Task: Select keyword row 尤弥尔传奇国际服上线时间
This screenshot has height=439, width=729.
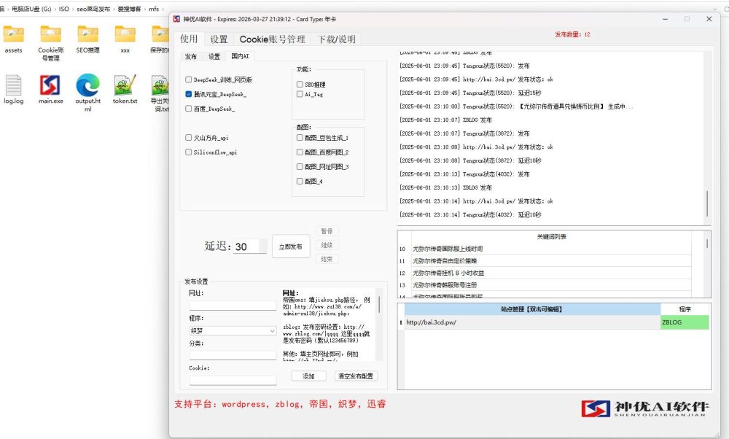Action: pyautogui.click(x=552, y=249)
